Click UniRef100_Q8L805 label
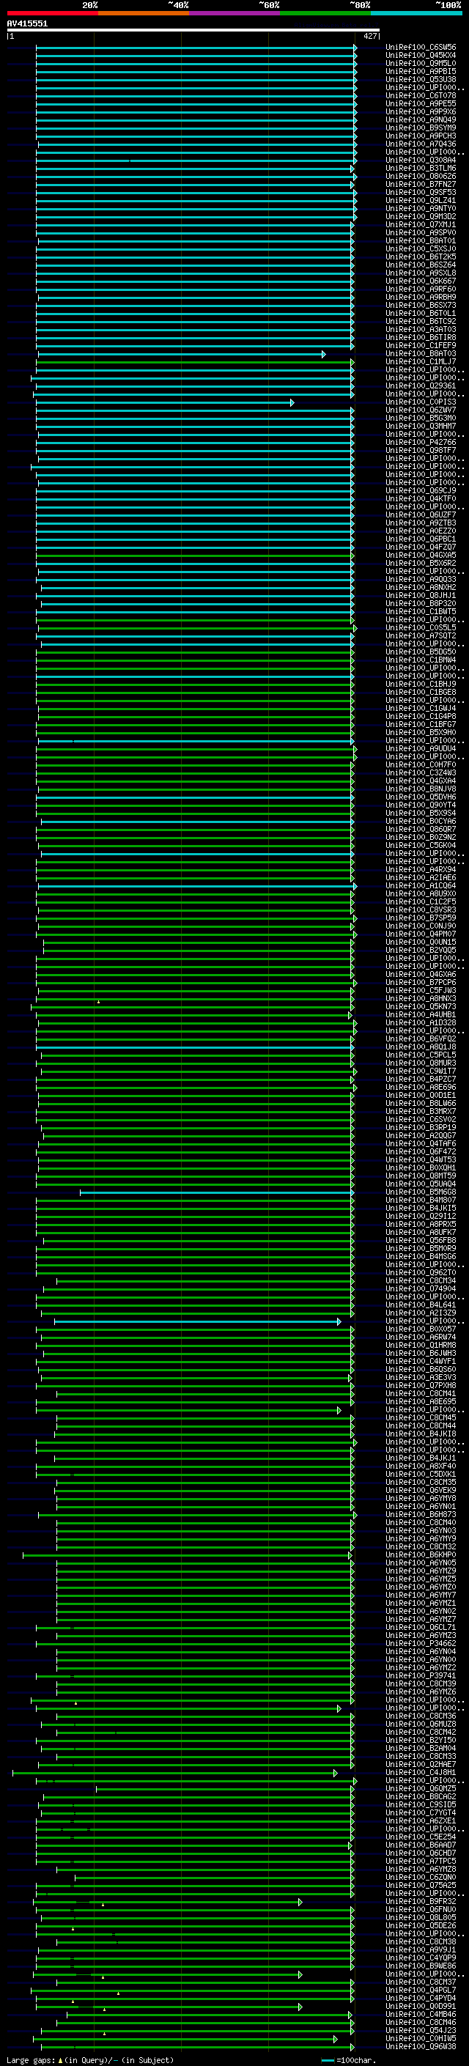The height and width of the screenshot is (2066, 469). [x=421, y=1918]
